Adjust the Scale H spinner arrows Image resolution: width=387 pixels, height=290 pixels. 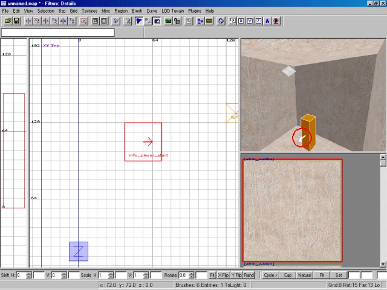pyautogui.click(x=110, y=275)
